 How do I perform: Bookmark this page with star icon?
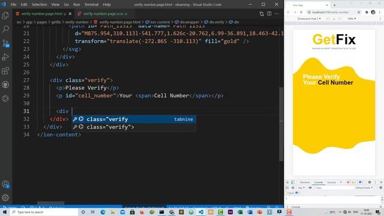[x=359, y=12]
